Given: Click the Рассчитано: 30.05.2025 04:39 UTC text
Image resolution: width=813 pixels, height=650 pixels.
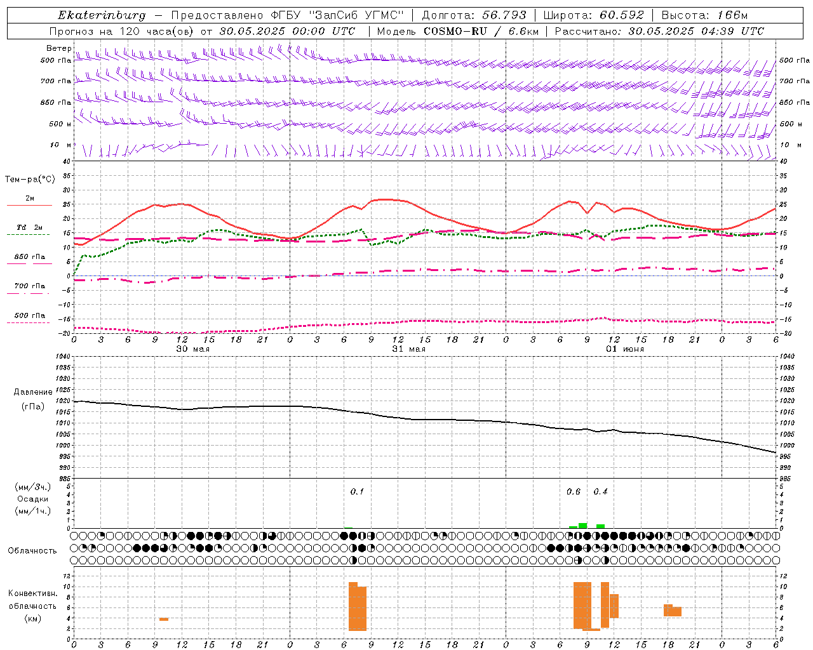Looking at the screenshot, I should tap(659, 31).
